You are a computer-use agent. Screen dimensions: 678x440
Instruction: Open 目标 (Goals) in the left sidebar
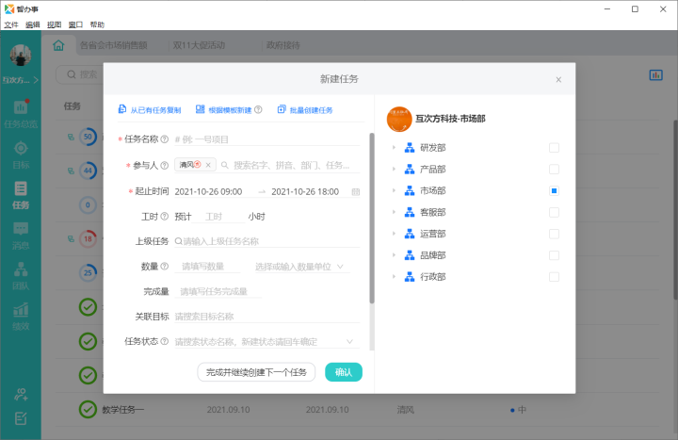pos(21,153)
